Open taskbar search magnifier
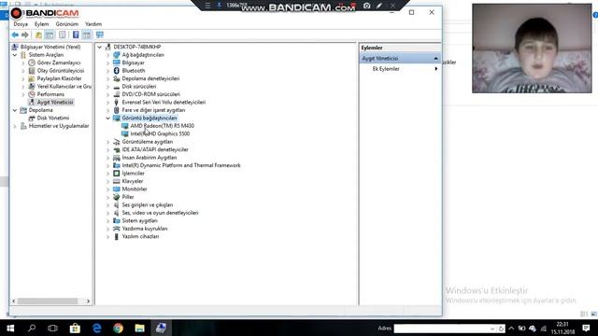 (x=32, y=328)
